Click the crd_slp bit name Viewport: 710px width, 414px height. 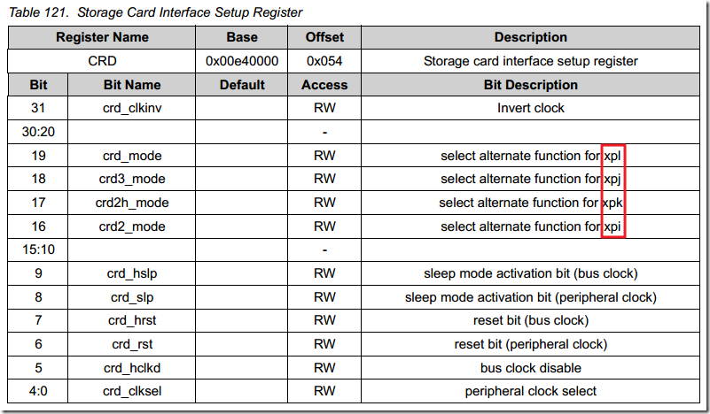130,297
